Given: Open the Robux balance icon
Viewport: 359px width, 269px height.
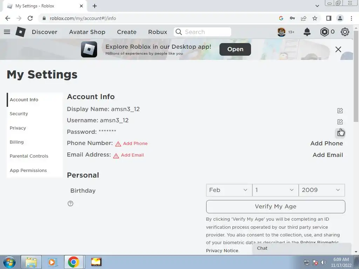Looking at the screenshot, I should [x=324, y=32].
